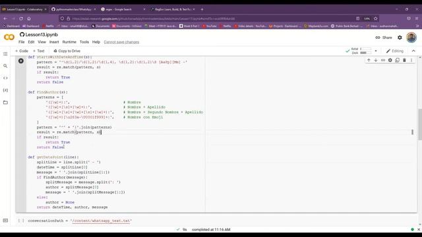Viewport: 422px width, 237px height.
Task: Click the notebook vertical scrollbar thumb
Action: [x=419, y=124]
